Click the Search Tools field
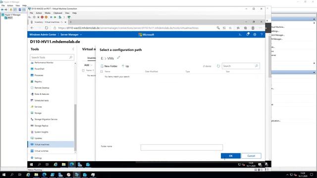The width and height of the screenshot is (317, 178). (x=52, y=57)
